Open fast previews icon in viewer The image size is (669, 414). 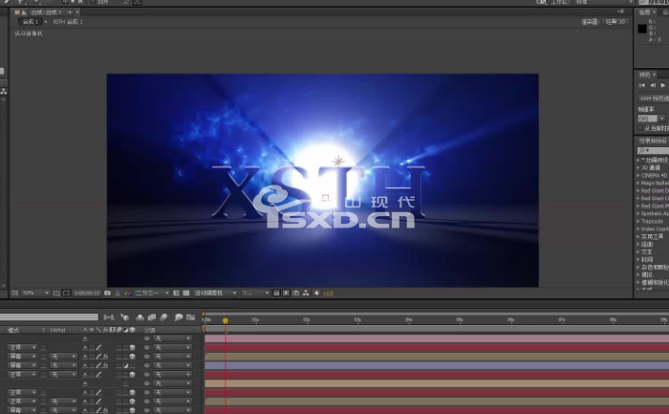click(286, 293)
